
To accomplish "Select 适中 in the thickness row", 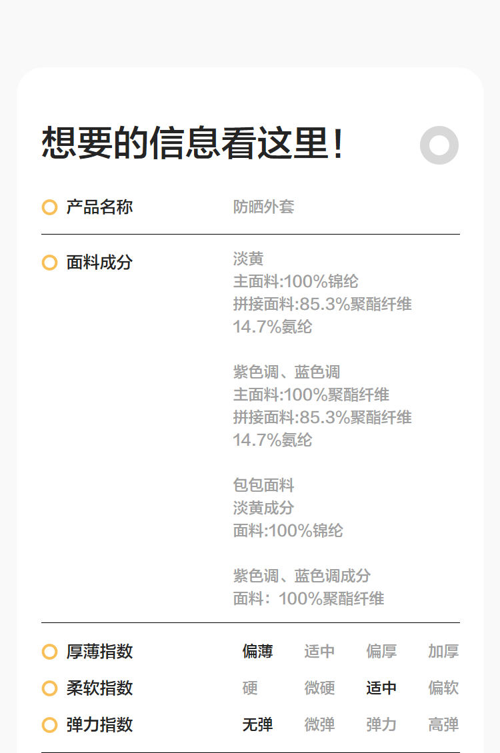I will [x=319, y=652].
